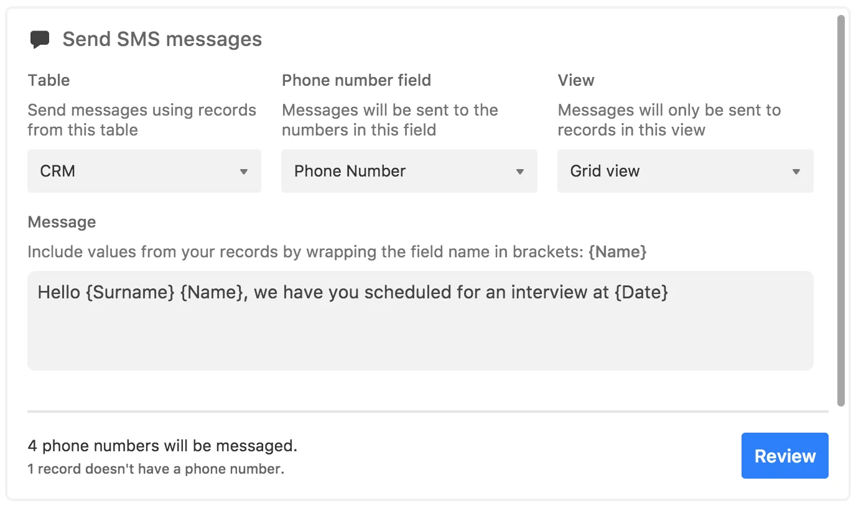Screen dimensions: 856x506
Task: Click the arrow beside Phone Number
Action: coord(520,172)
